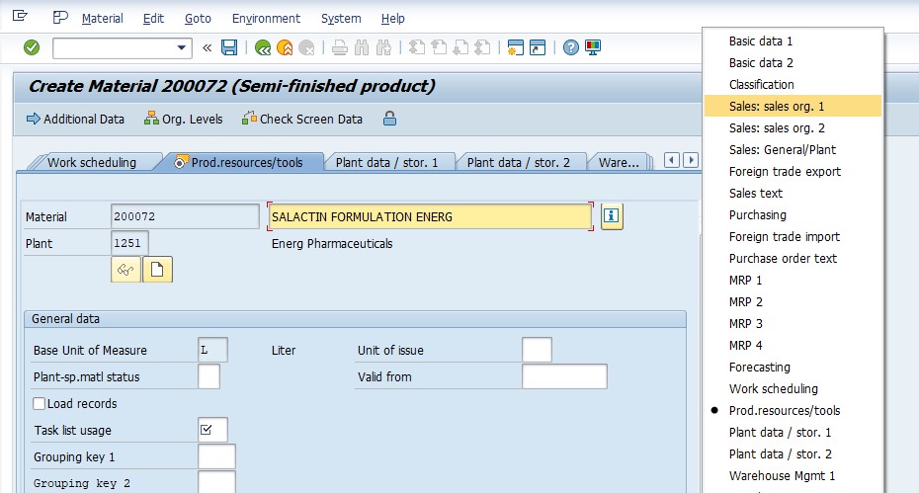Viewport: 919px width, 493px height.
Task: Click the Previous Page icon
Action: pos(439,47)
